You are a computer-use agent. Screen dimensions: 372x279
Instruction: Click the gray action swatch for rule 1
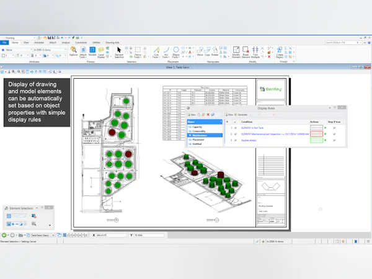pos(316,128)
